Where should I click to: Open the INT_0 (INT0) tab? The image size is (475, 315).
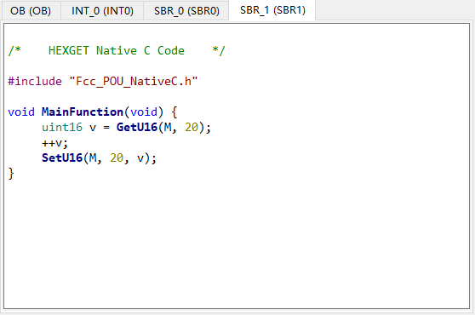point(102,11)
